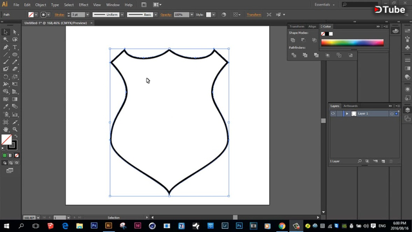Open the Effect menu

point(84,5)
